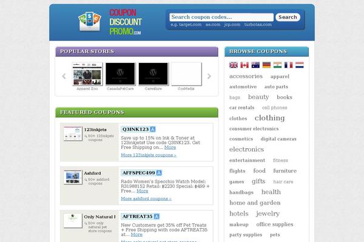
Task: Select the France flag icon
Action: tap(289, 65)
